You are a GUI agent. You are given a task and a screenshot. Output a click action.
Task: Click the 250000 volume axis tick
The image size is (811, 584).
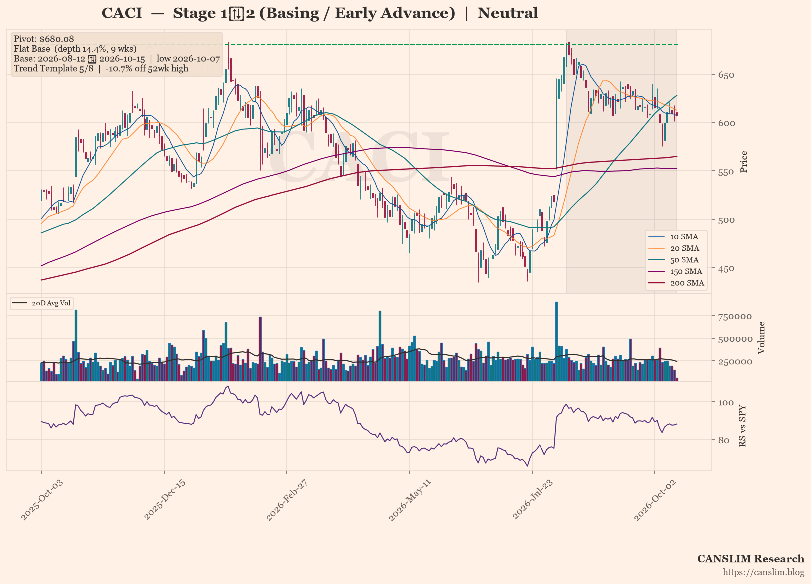(735, 362)
